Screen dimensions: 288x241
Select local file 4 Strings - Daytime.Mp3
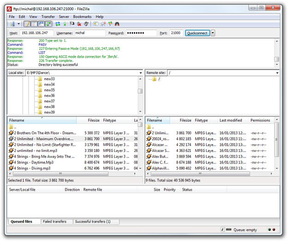tap(73, 163)
